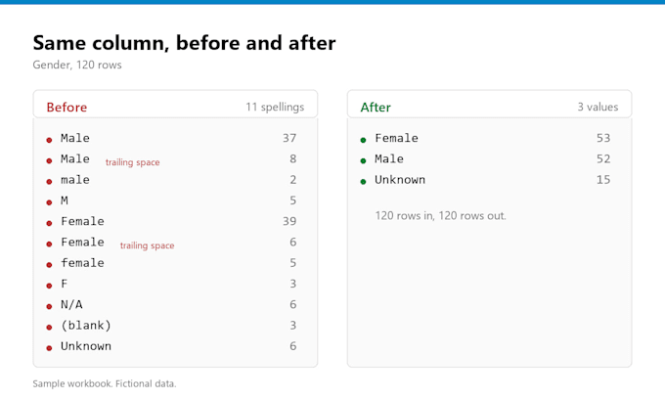Image resolution: width=665 pixels, height=400 pixels.
Task: Click the 120 rows in, 120 rows out note
Action: point(440,215)
